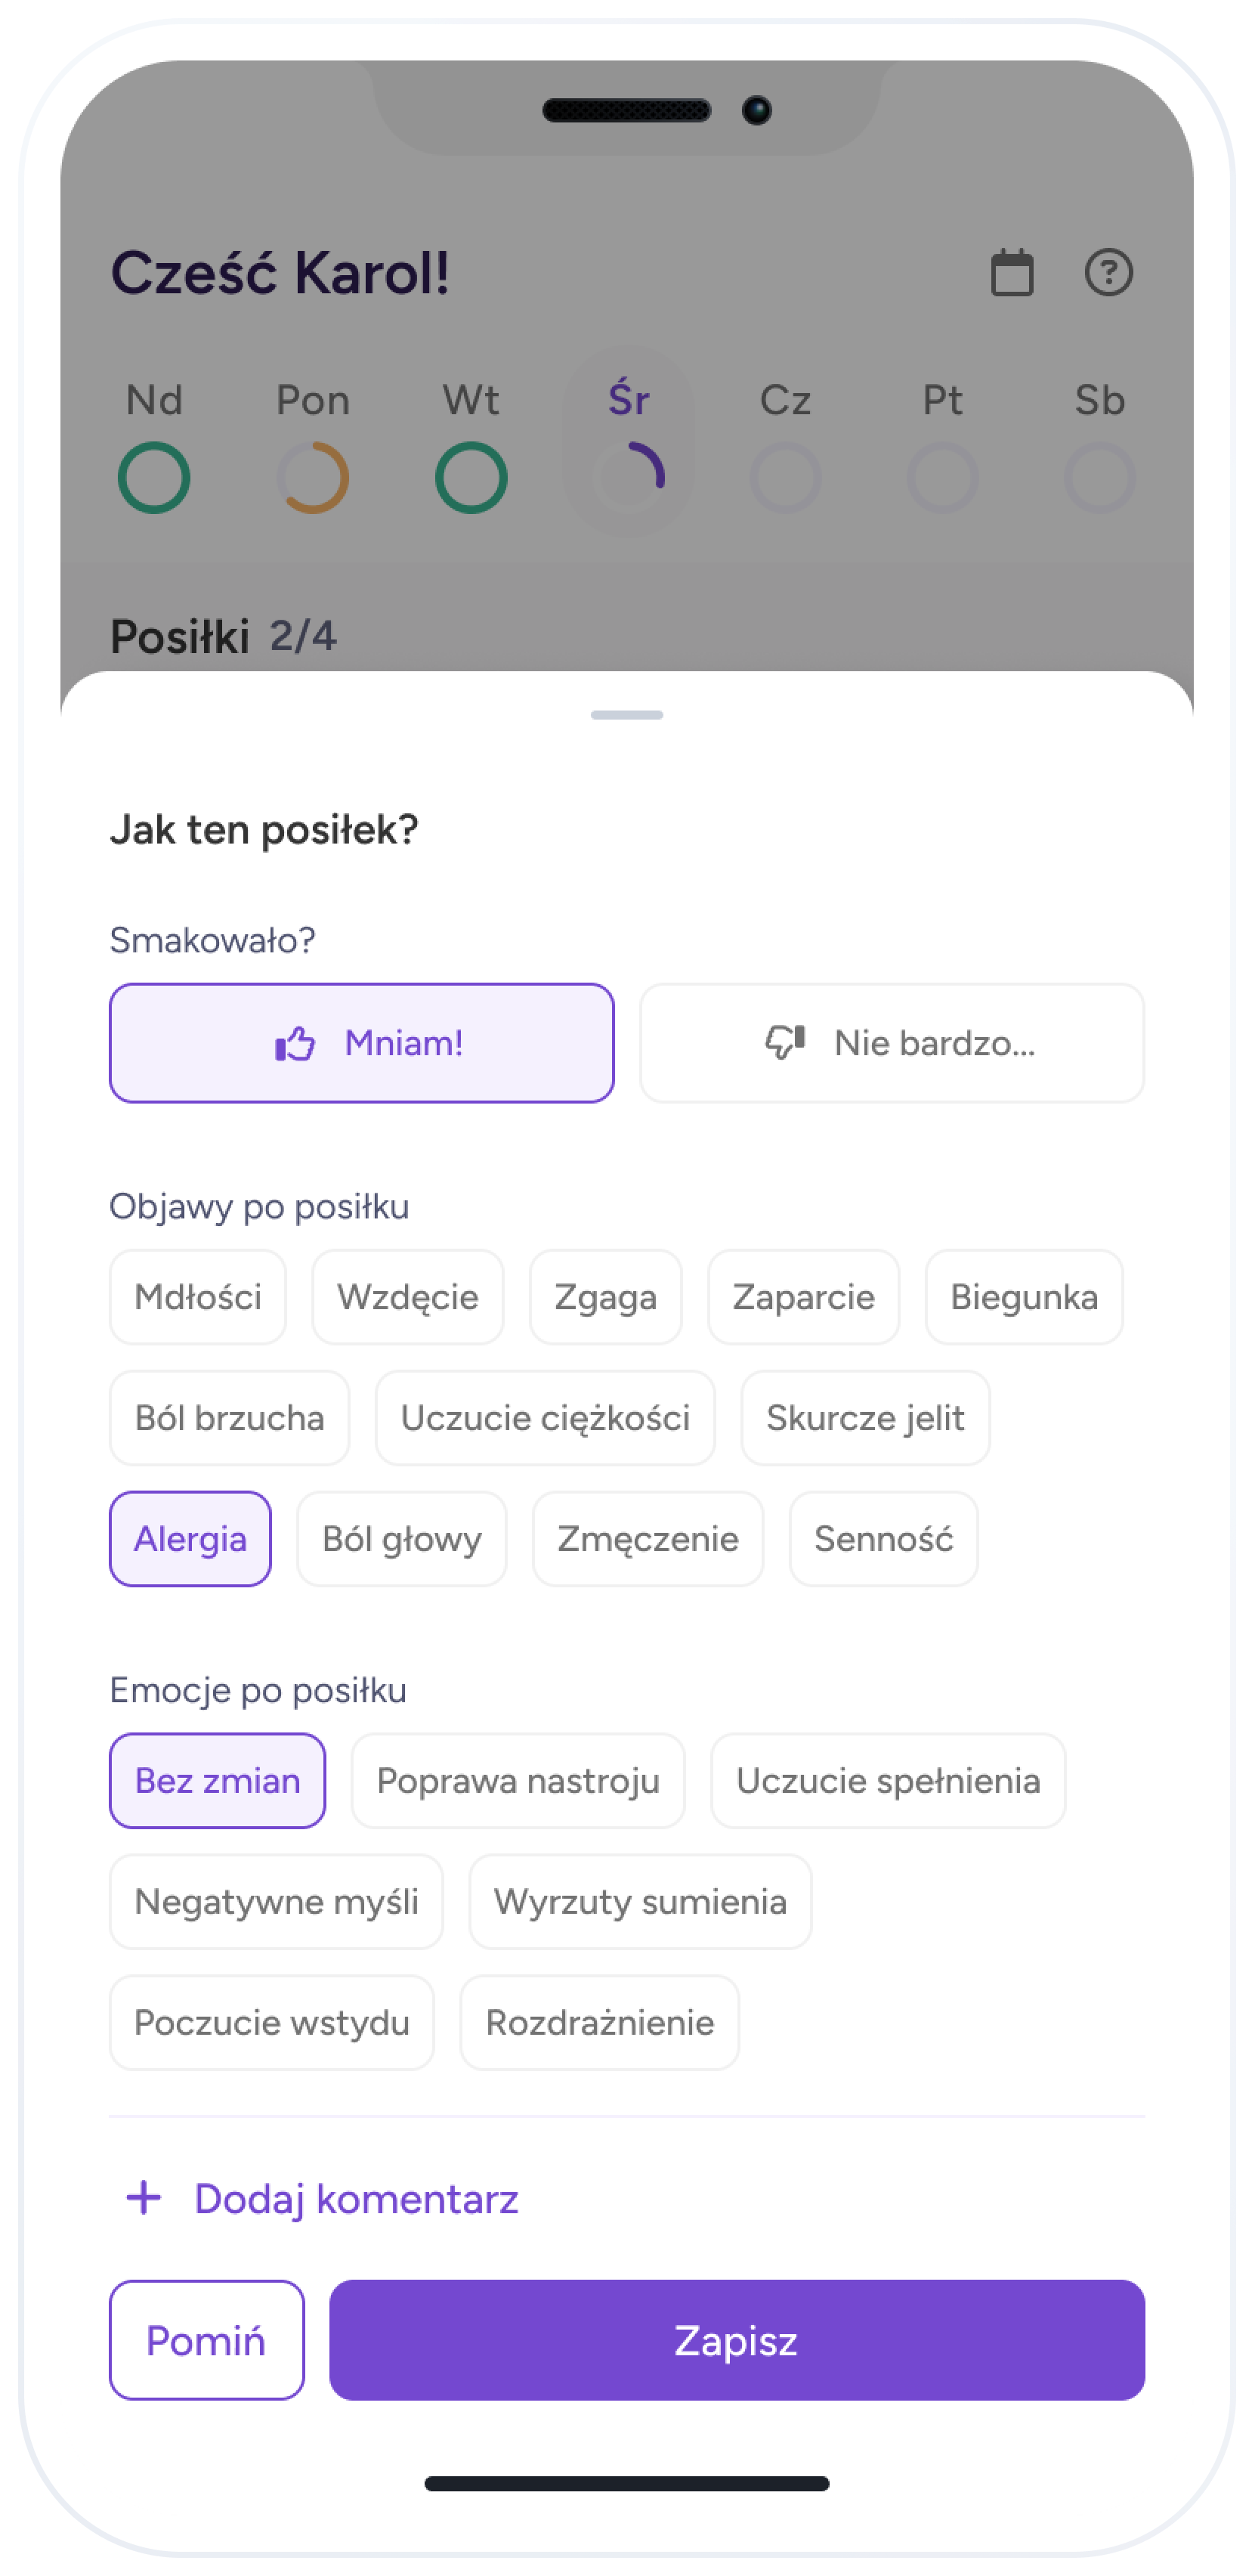This screenshot has height=2576, width=1255.
Task: Click the help question mark icon
Action: [1108, 272]
